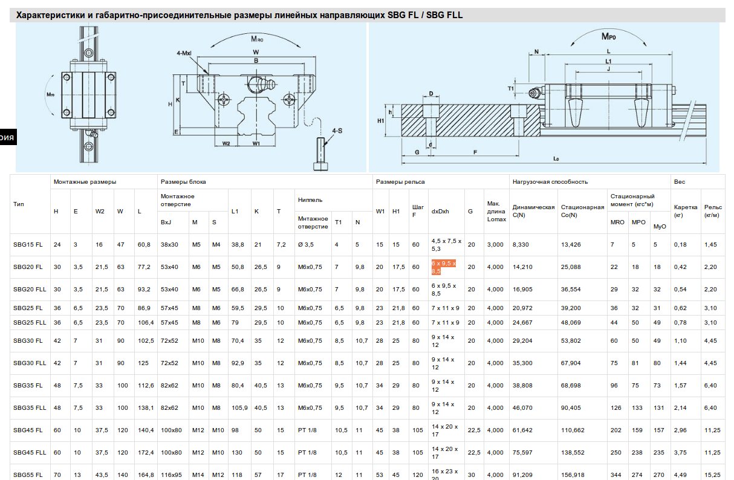Image resolution: width=734 pixels, height=480 pixels.
Task: Click the 'SBG30 FLL' row label
Action: (x=30, y=363)
